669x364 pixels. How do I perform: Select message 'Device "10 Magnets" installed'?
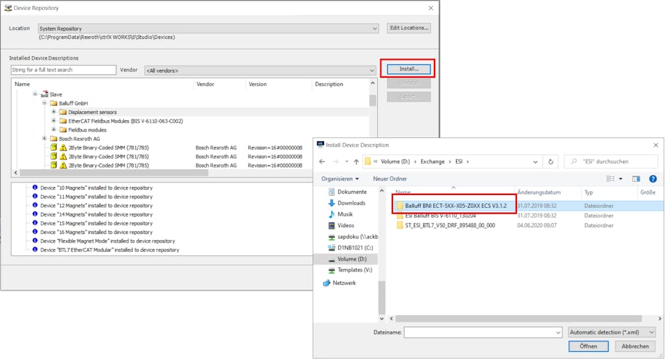pos(96,188)
